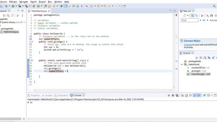Click the Coverage run icon in toolbar

[20, 6]
